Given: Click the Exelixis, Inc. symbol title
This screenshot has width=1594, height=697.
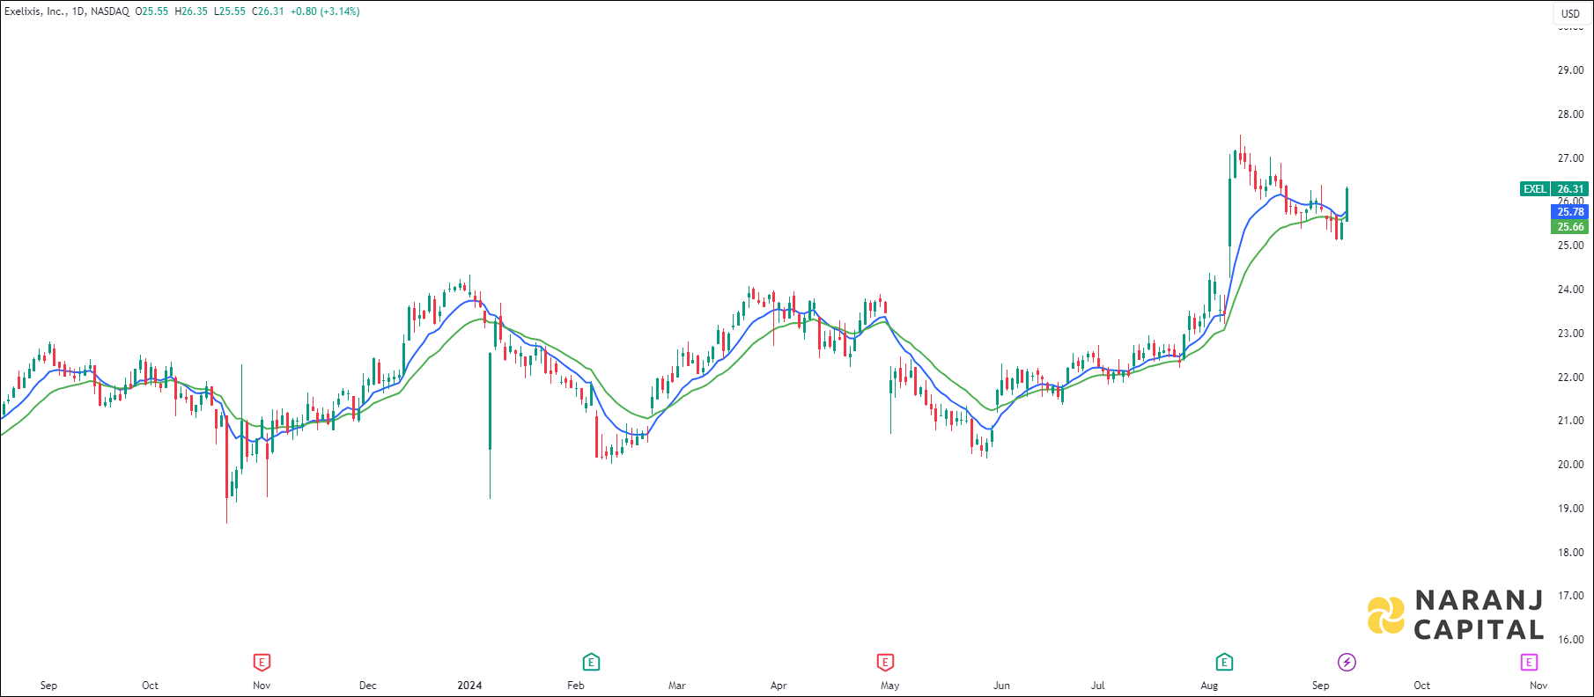Looking at the screenshot, I should click(x=35, y=11).
